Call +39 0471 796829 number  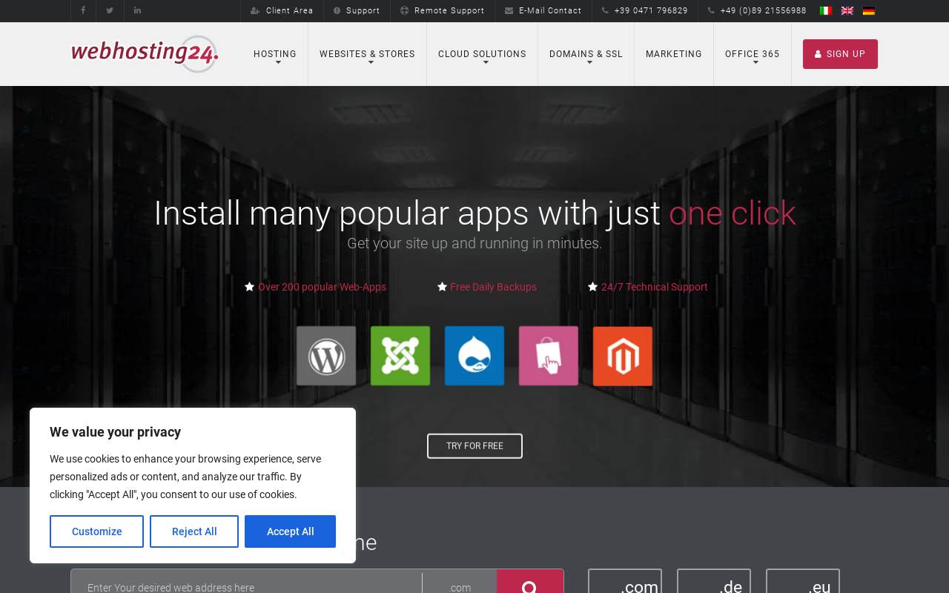pyautogui.click(x=644, y=10)
